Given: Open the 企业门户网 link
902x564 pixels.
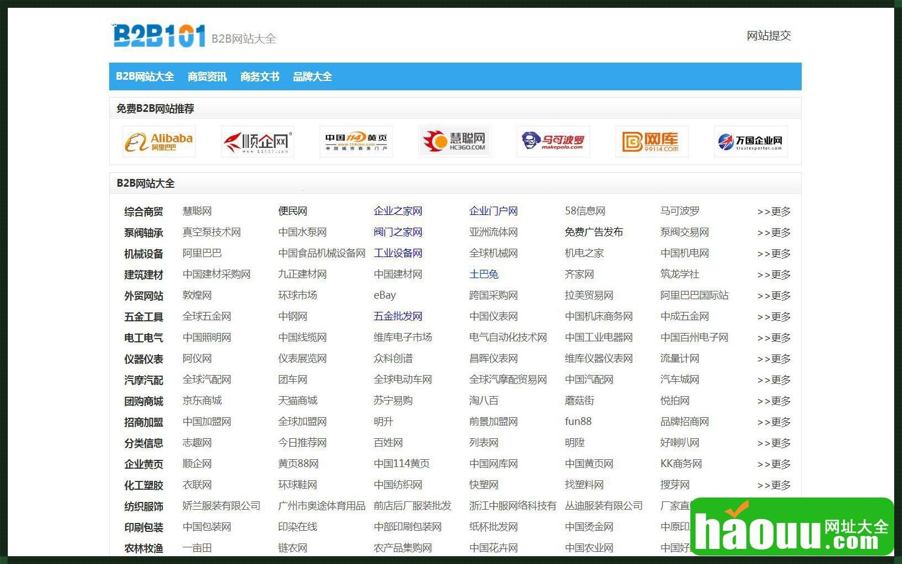Looking at the screenshot, I should tap(494, 211).
